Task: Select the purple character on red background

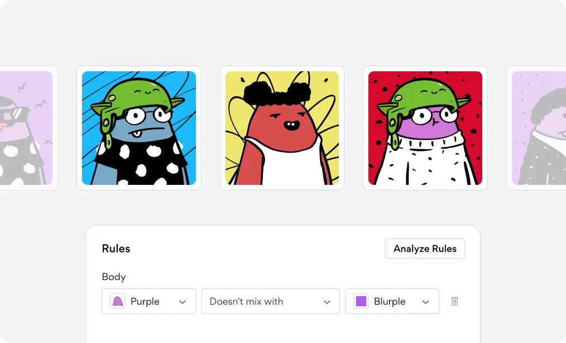Action: click(x=425, y=128)
